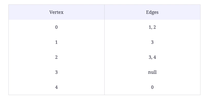Select vertex 1 cell in Vertex column

pos(56,42)
